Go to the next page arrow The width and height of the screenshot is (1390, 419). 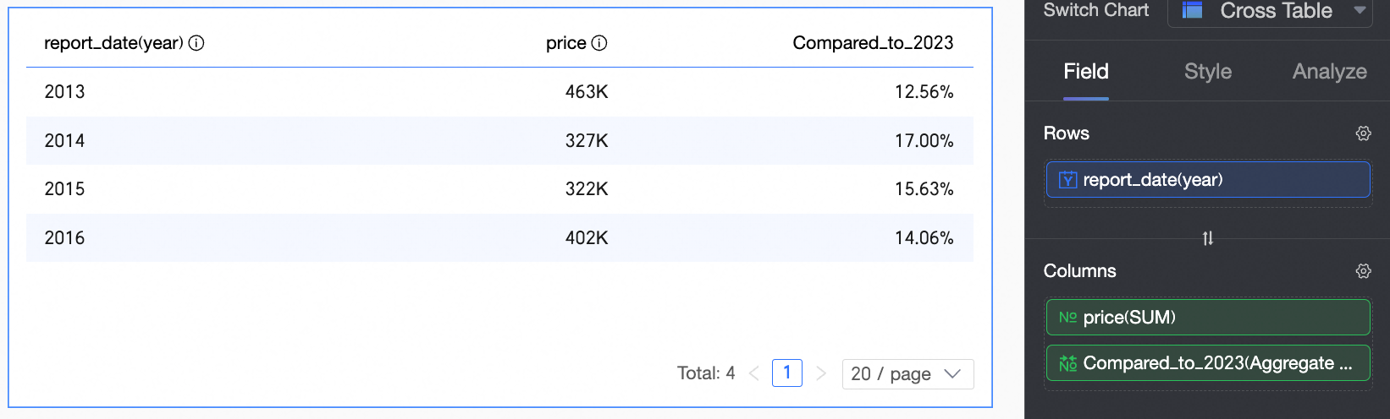click(820, 373)
